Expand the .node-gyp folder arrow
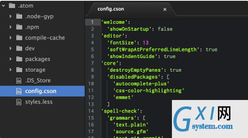The width and height of the screenshot is (248, 138). click(x=10, y=16)
